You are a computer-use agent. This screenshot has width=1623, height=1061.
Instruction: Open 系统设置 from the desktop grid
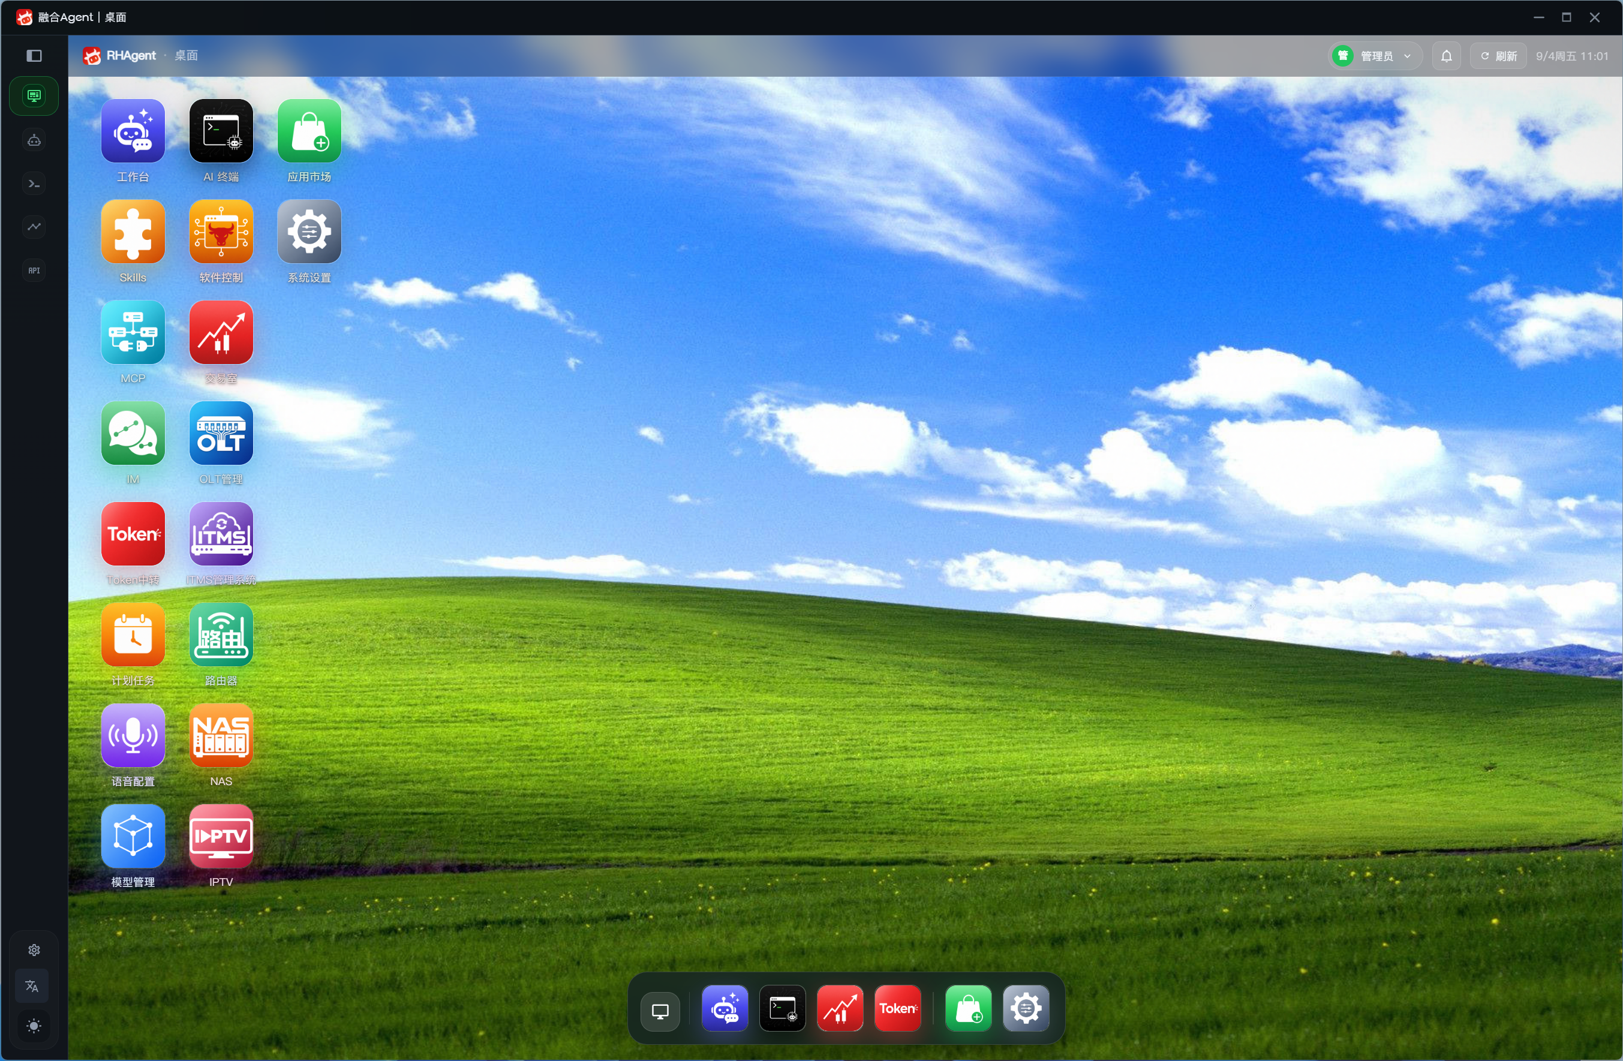(x=309, y=232)
